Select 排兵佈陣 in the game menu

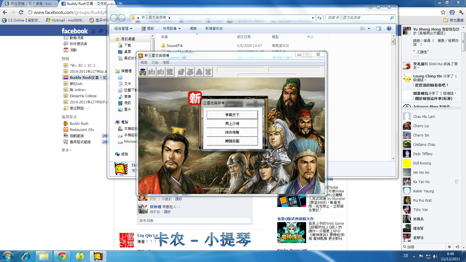(232, 132)
